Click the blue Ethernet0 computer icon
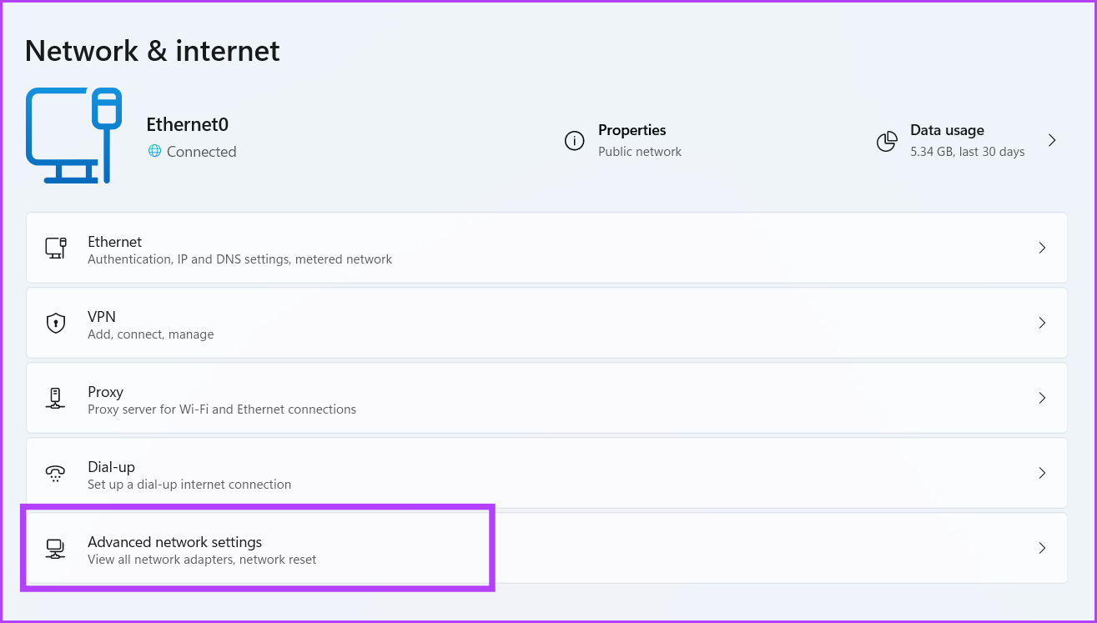The image size is (1097, 623). [73, 133]
